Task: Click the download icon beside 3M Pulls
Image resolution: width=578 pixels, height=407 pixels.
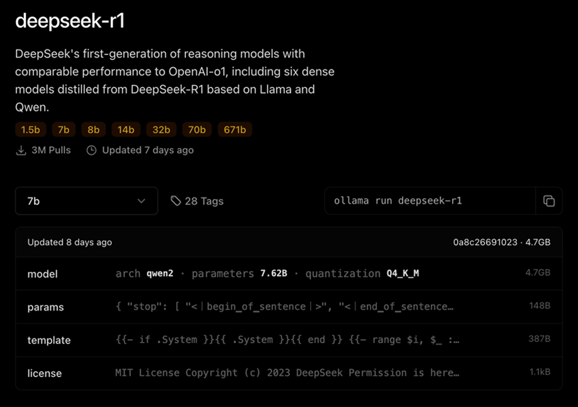Action: click(21, 150)
